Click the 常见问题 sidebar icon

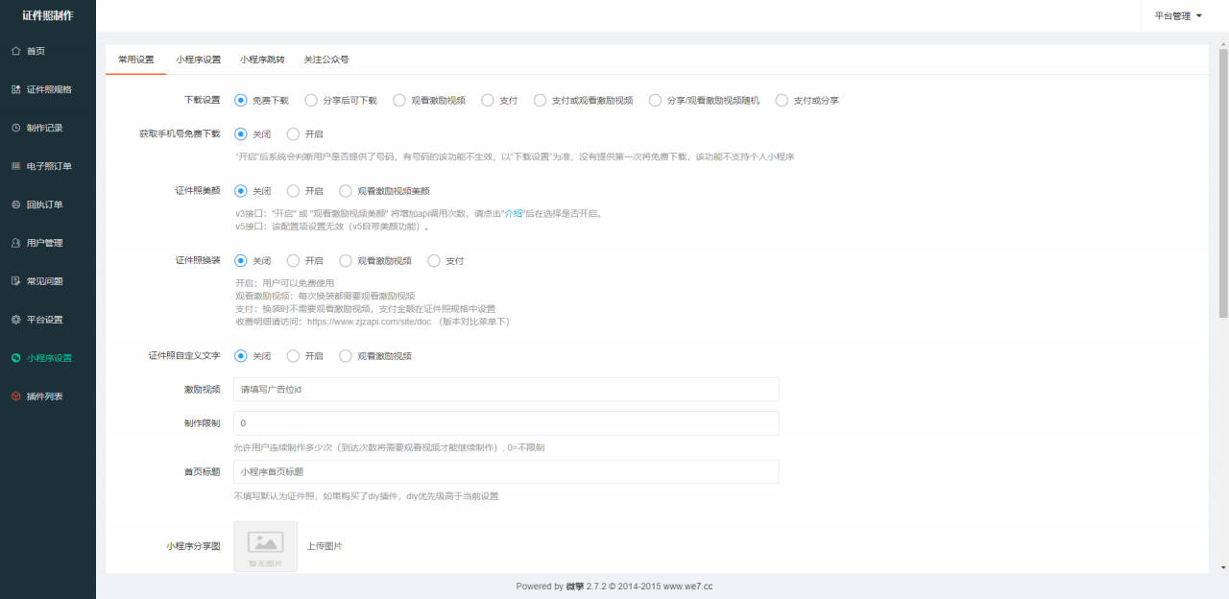[x=15, y=281]
